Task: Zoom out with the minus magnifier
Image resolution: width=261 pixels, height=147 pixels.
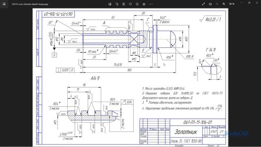Action: (x=217, y=4)
